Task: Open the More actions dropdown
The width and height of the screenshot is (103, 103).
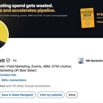Action: pyautogui.click(x=72, y=95)
